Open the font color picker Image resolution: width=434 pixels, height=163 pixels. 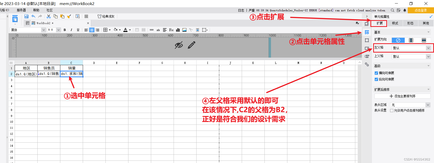coord(125,30)
